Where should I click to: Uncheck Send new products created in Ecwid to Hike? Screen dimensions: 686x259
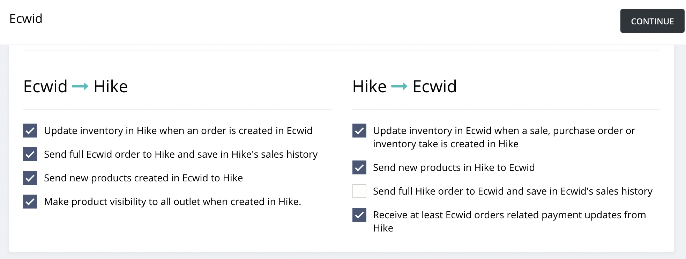[x=30, y=178]
